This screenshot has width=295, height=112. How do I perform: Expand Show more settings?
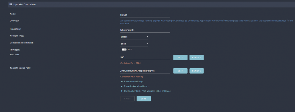coord(134,82)
